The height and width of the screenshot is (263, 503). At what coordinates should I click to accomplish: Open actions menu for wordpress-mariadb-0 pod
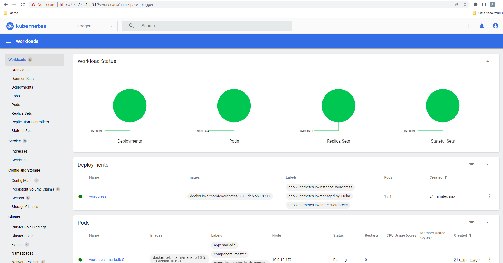[490, 260]
